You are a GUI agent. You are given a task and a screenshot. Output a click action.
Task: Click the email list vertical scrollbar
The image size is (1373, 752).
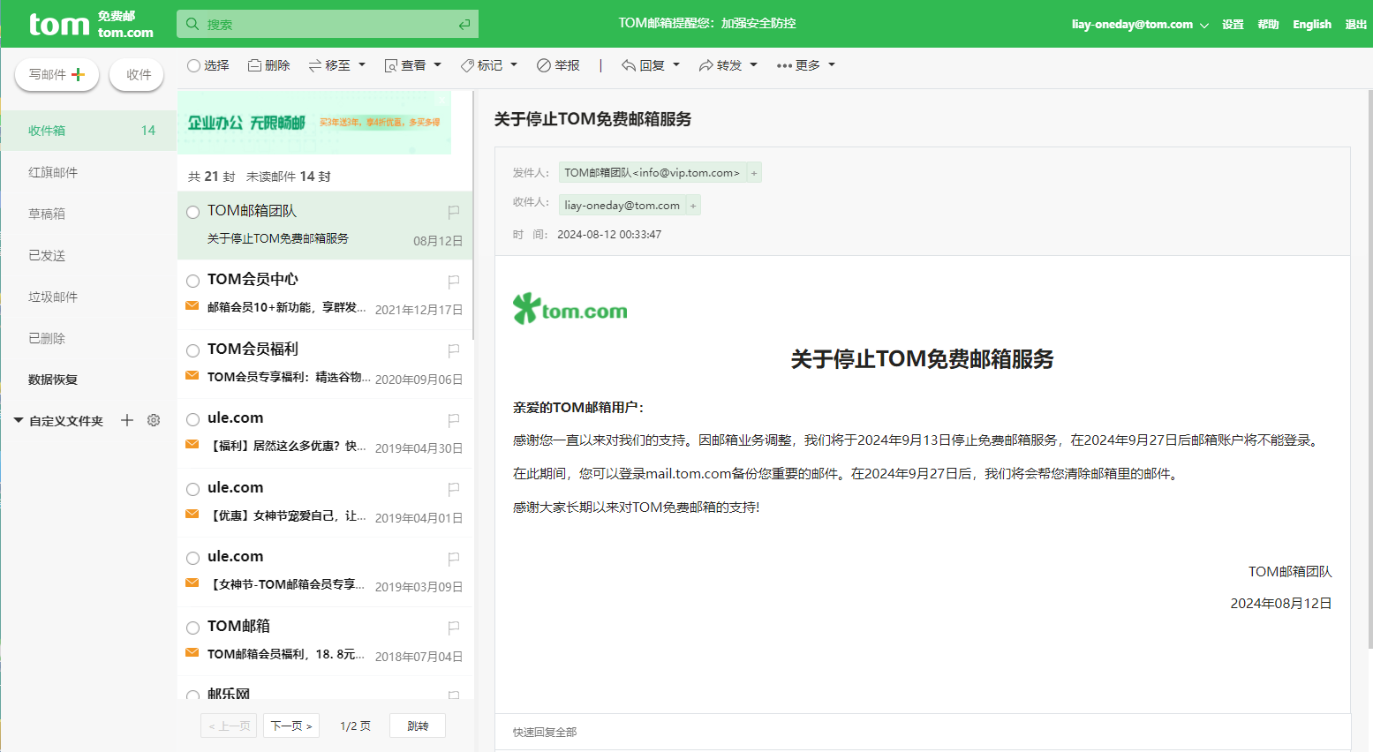tap(474, 265)
